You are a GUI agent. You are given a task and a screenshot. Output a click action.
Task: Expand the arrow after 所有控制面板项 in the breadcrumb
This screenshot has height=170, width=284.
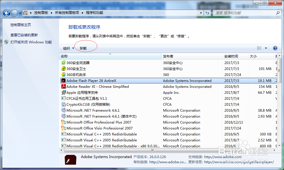pyautogui.click(x=83, y=13)
